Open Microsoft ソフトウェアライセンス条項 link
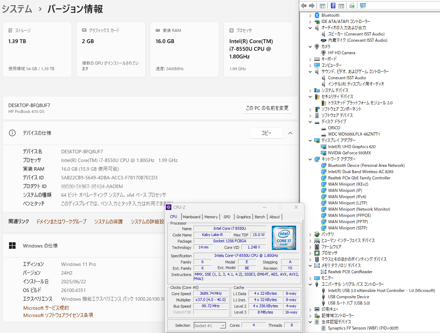 (x=58, y=315)
